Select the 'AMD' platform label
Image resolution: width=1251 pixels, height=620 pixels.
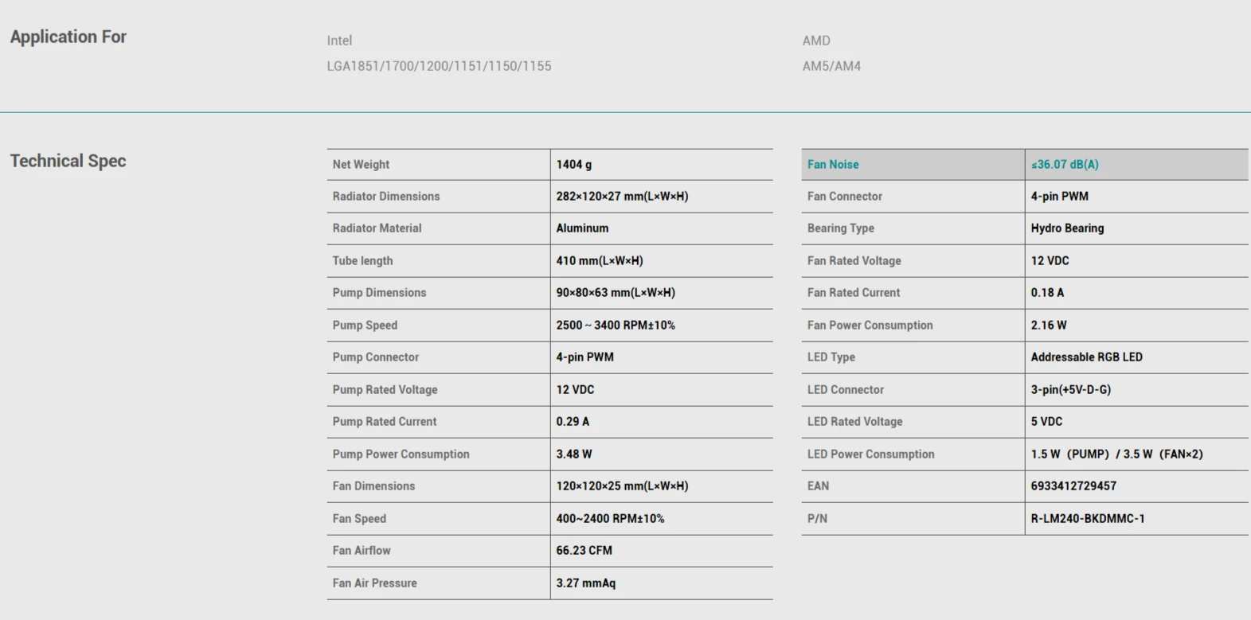coord(816,41)
